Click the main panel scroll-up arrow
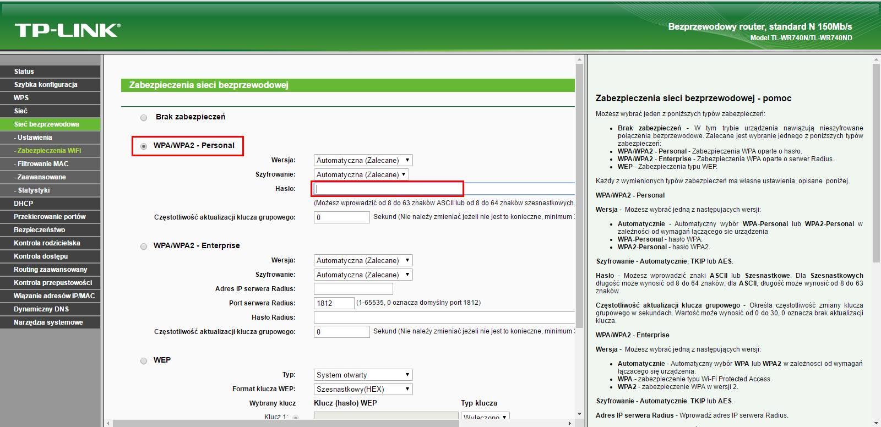The width and height of the screenshot is (881, 427). point(579,59)
